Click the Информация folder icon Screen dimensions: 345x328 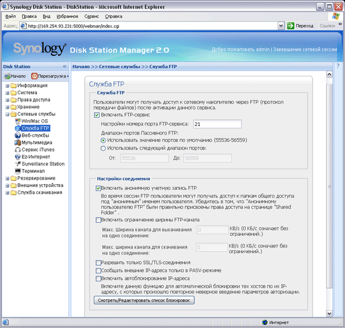(x=13, y=85)
